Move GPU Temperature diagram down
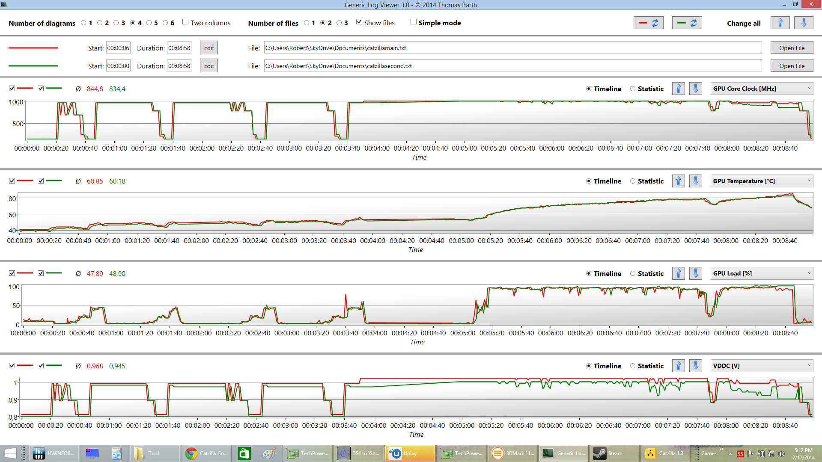Screen dimensions: 822x462 [x=696, y=181]
